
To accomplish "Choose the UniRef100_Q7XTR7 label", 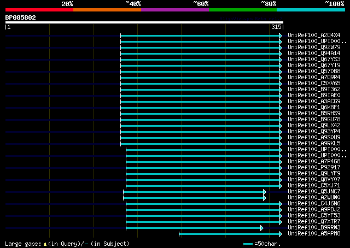I will [314, 222].
